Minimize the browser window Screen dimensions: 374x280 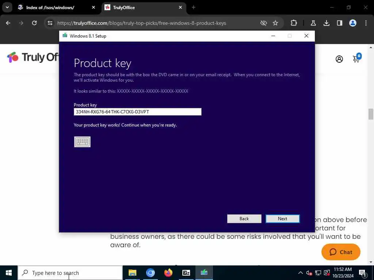click(332, 8)
